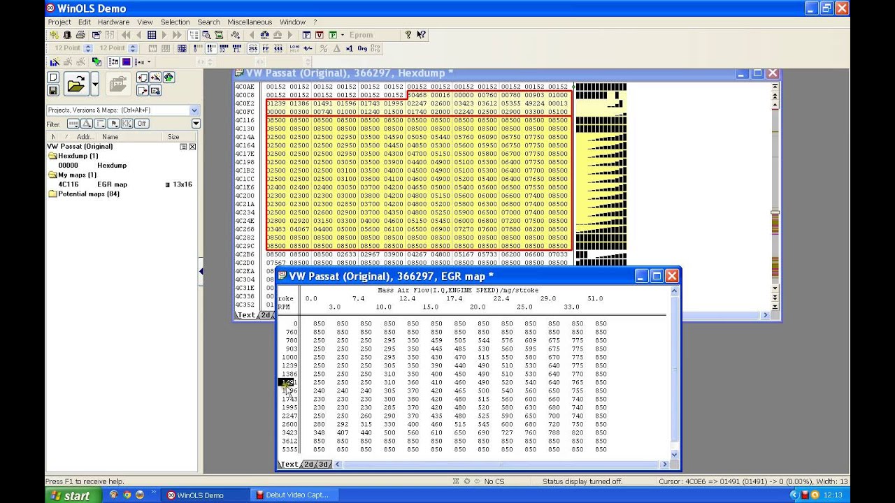This screenshot has width=895, height=503.
Task: Sort project list by Size column
Action: click(x=180, y=137)
